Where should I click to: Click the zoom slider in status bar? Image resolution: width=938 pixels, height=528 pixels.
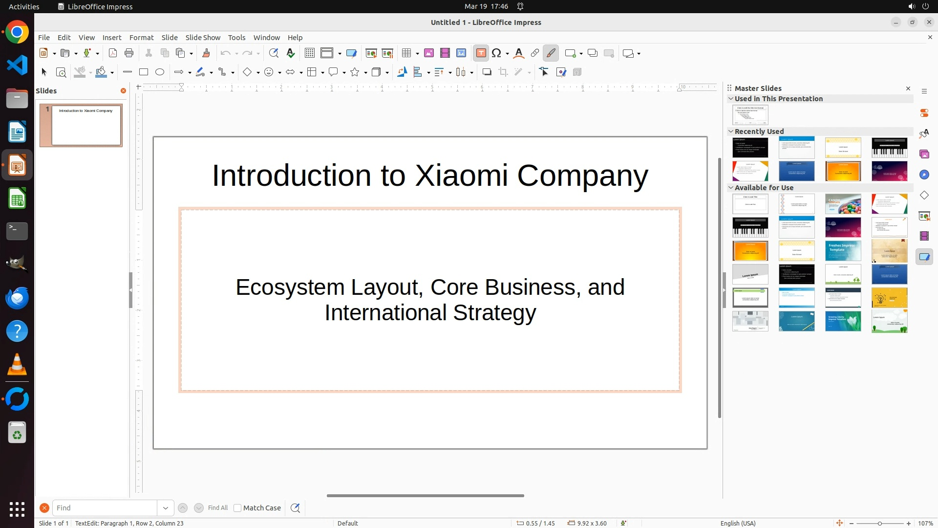[880, 523]
